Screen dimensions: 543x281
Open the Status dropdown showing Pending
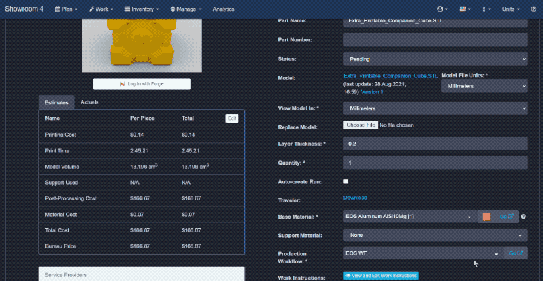coord(435,59)
